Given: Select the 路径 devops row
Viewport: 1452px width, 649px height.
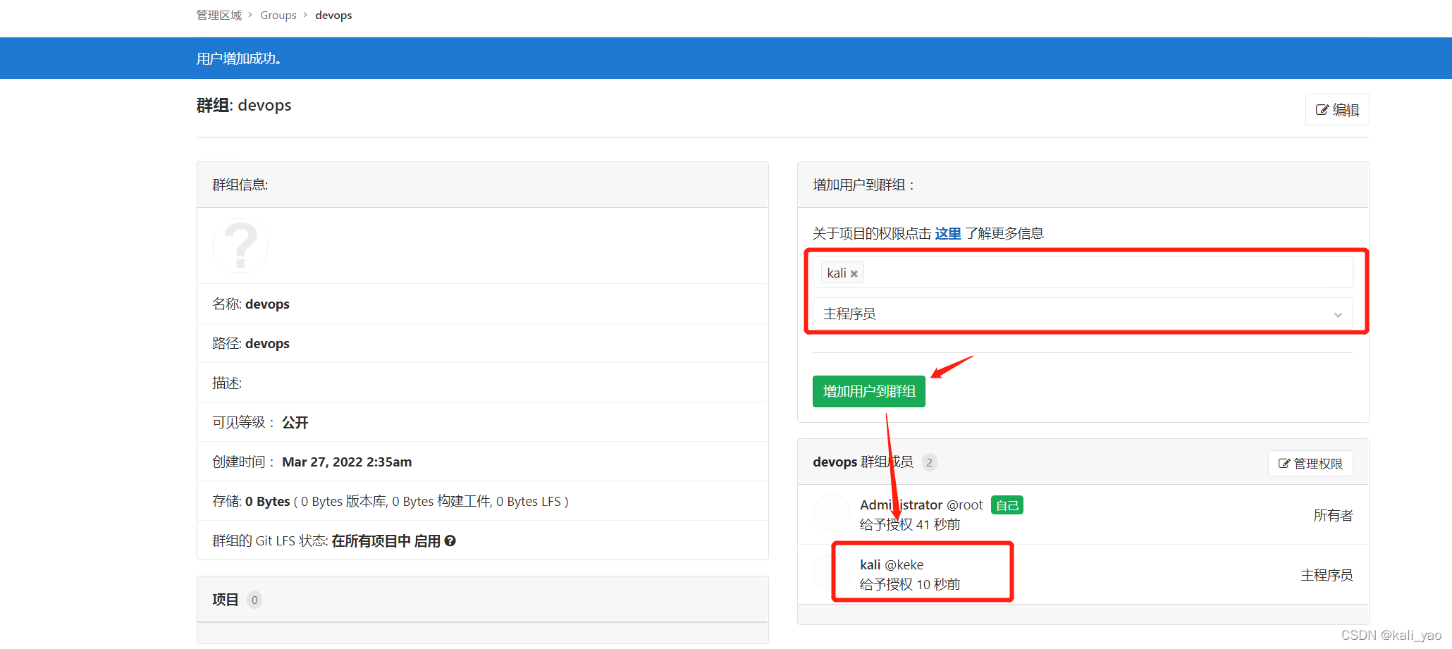Looking at the screenshot, I should point(483,343).
